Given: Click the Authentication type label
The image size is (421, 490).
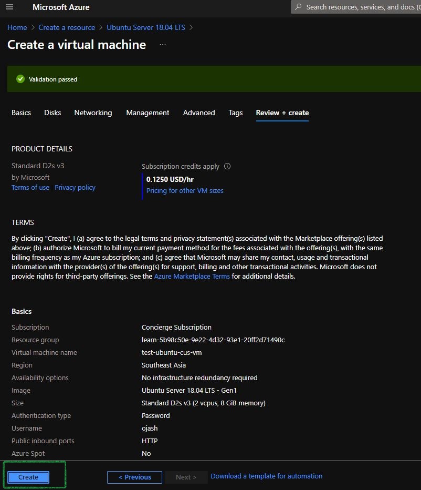Looking at the screenshot, I should click(x=41, y=416).
